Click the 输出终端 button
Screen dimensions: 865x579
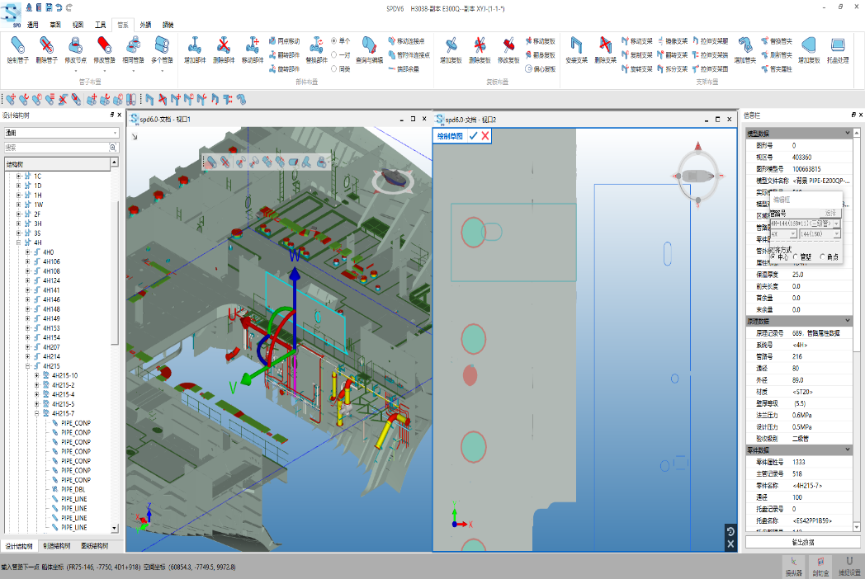point(802,542)
